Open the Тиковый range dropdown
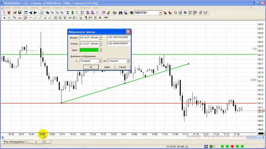This screenshot has height=149, width=266. [x=100, y=61]
